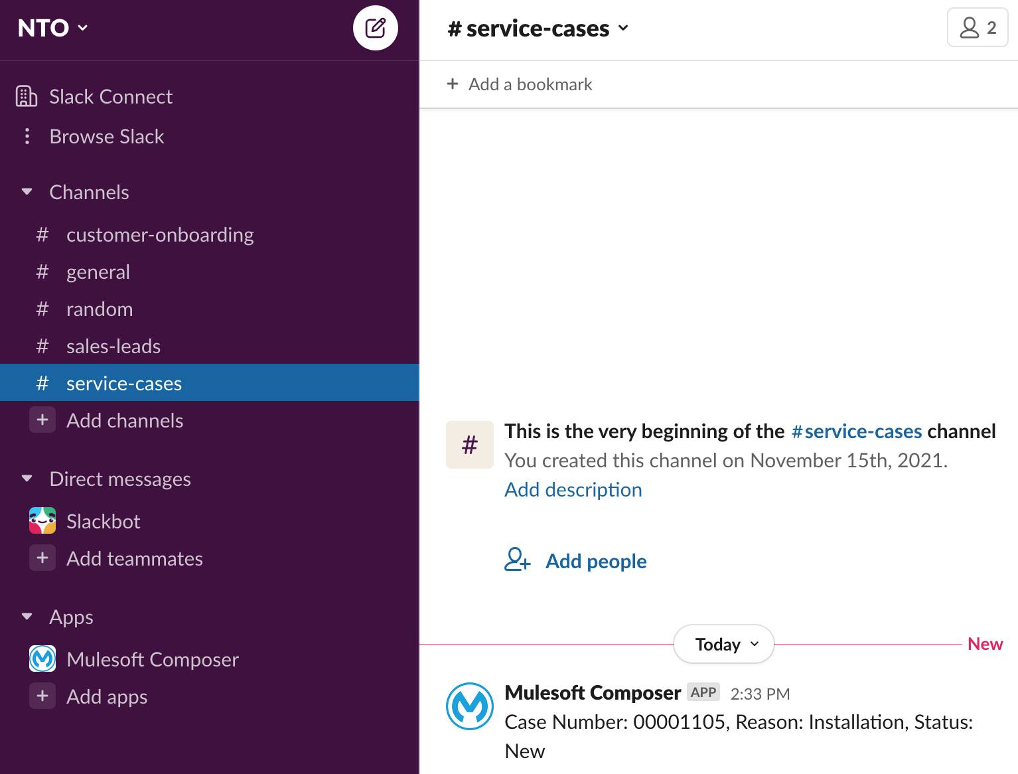The image size is (1018, 774).
Task: Click plus icon beside Add teammates
Action: (42, 558)
